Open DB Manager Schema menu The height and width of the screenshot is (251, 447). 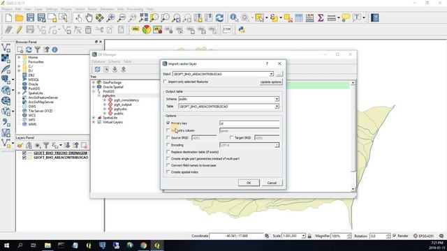coord(115,61)
